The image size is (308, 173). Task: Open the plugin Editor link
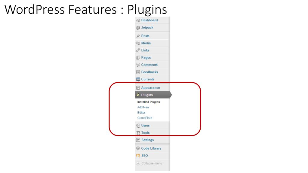coord(141,113)
